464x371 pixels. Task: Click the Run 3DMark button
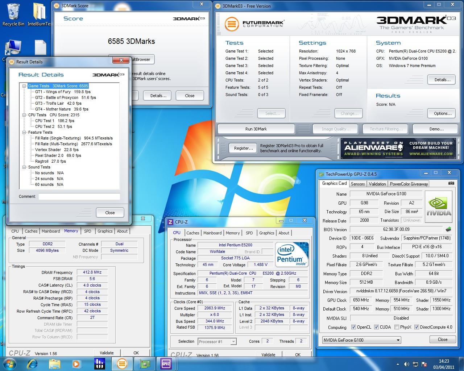[256, 129]
